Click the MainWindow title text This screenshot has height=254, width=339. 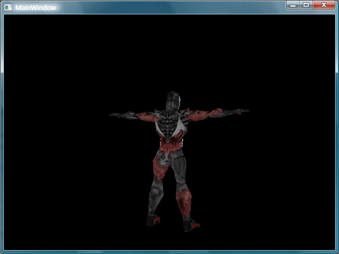35,8
